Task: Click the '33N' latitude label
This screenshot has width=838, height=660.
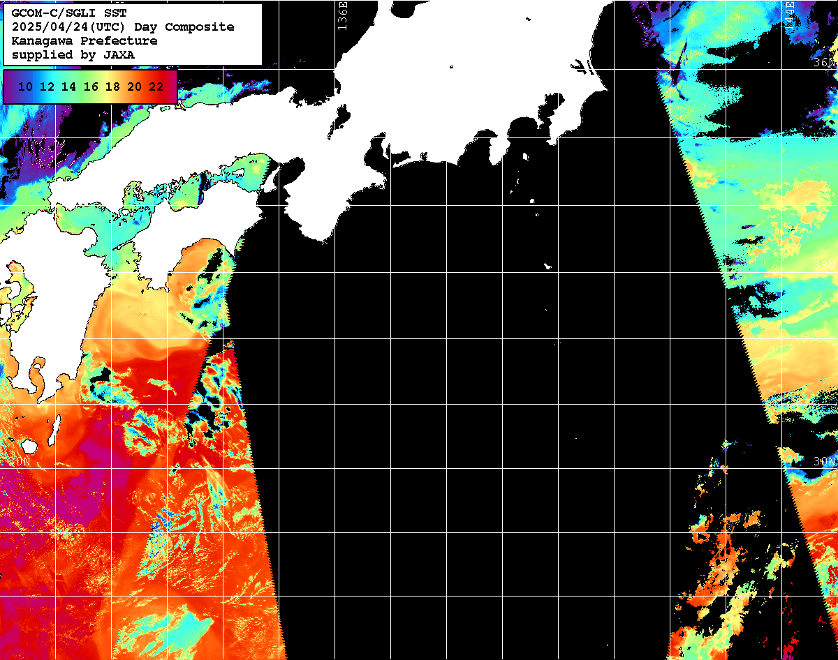Action: click(825, 265)
